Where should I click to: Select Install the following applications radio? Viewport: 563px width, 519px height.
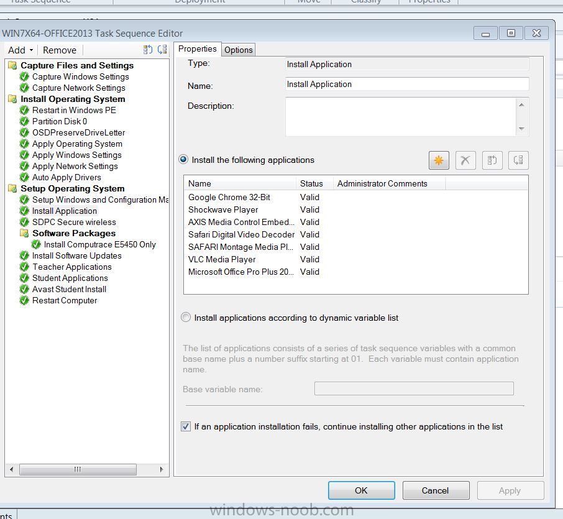click(183, 160)
